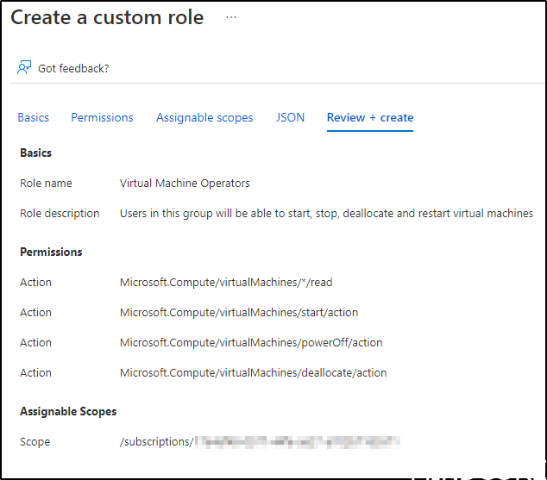Select the role description text about virtual machines
Image resolution: width=547 pixels, height=480 pixels.
[326, 214]
